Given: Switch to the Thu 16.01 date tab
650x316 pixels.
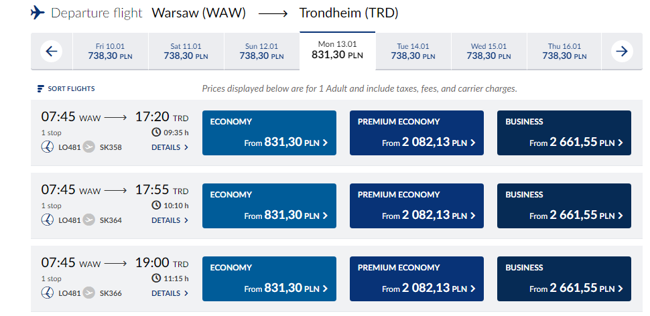Looking at the screenshot, I should [x=564, y=52].
